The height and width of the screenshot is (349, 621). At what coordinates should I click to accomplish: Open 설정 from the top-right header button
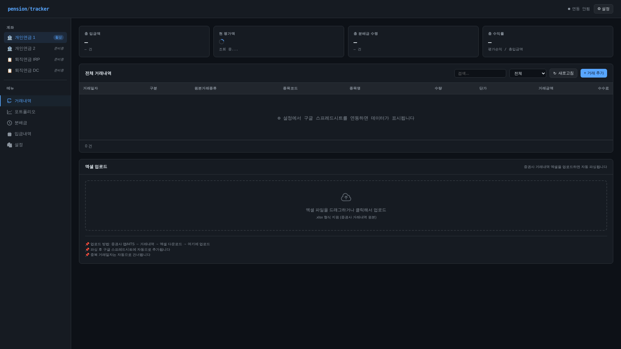(603, 9)
